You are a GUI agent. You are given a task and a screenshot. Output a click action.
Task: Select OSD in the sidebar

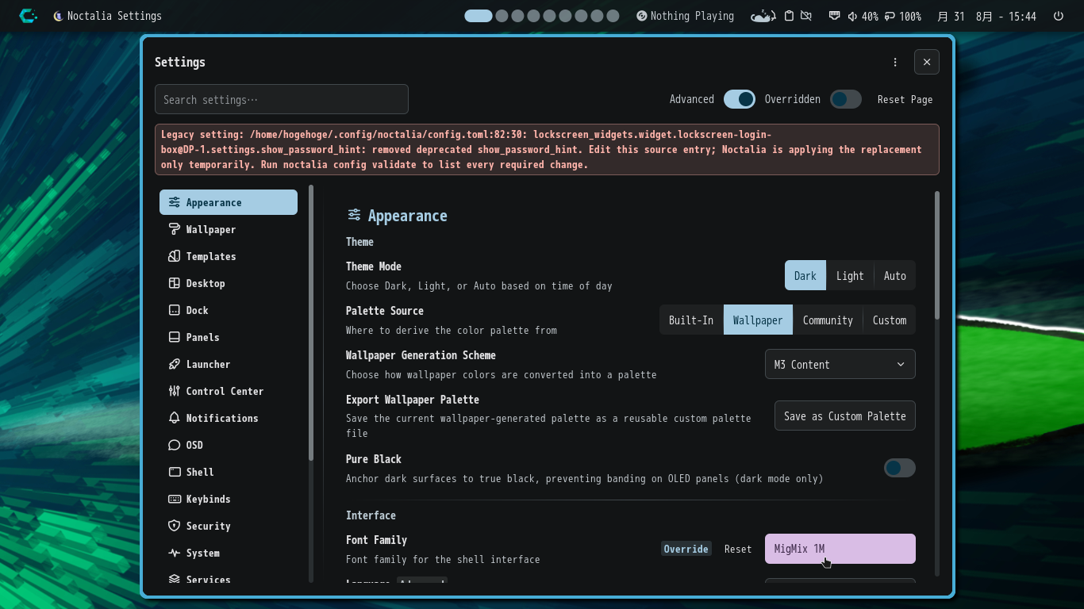pyautogui.click(x=229, y=445)
